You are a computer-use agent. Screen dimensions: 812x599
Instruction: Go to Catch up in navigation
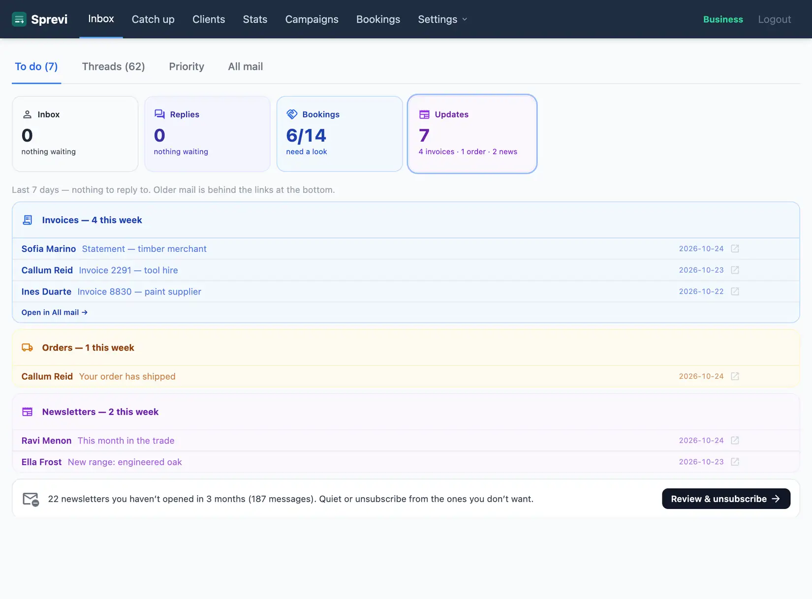(153, 19)
